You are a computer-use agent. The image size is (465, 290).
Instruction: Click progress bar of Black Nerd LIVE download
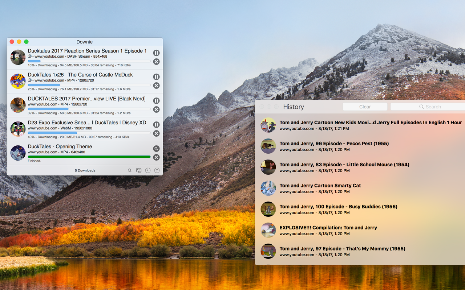point(89,109)
